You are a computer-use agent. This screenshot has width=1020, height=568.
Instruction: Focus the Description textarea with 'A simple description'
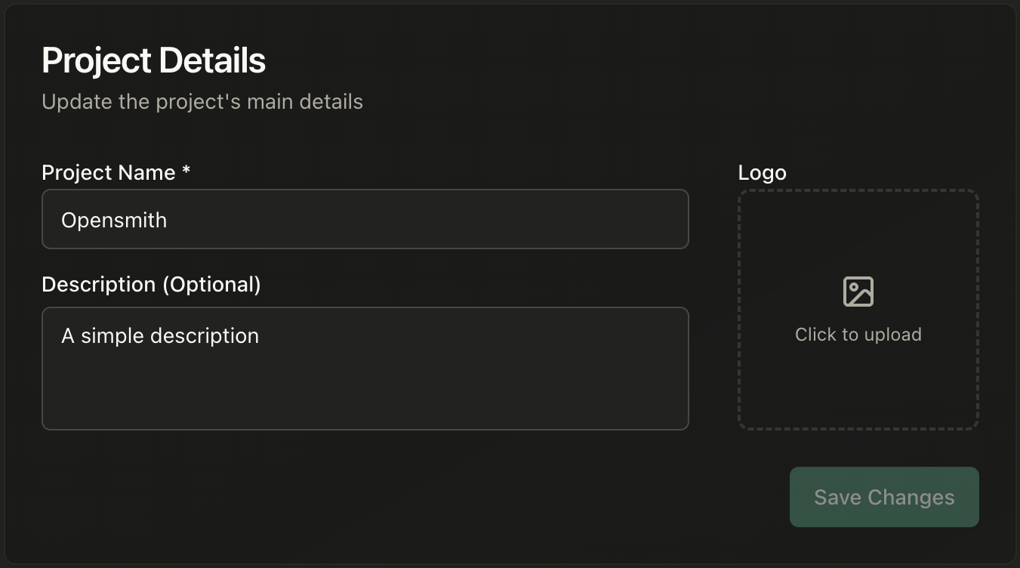pos(365,369)
